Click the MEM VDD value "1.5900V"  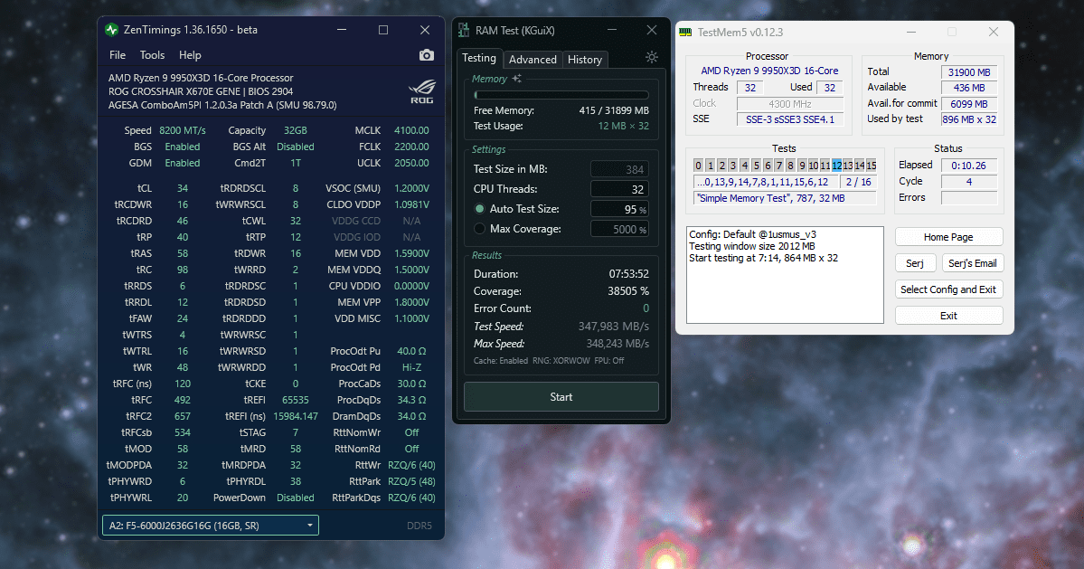tap(411, 253)
